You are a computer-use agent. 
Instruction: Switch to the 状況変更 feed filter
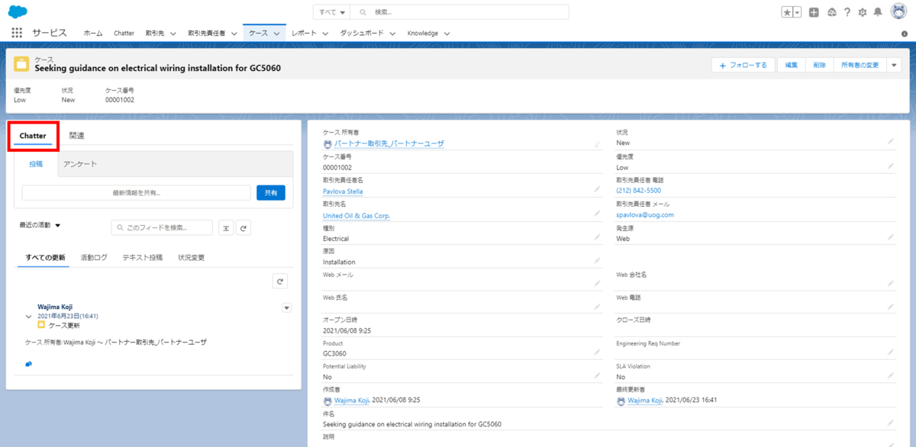point(191,258)
